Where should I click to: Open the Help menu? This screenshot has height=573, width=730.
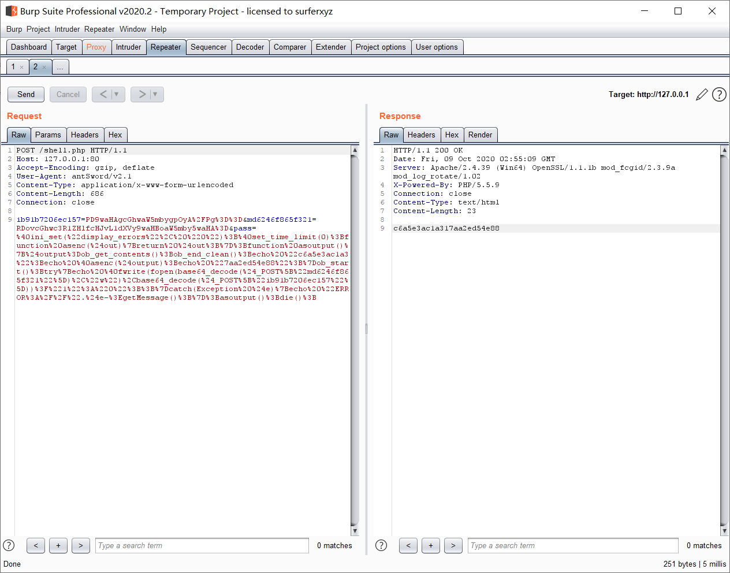tap(159, 29)
